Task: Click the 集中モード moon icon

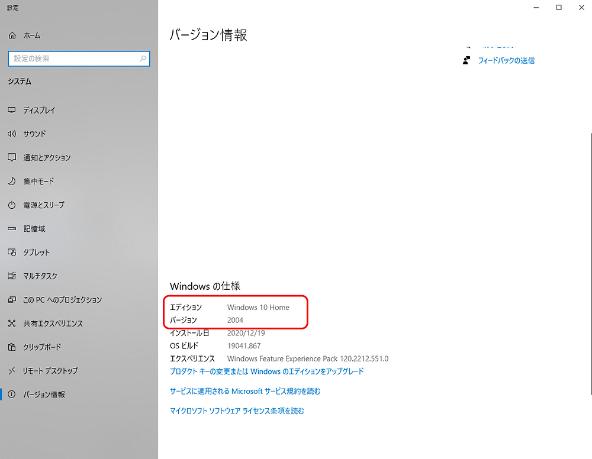Action: [12, 181]
